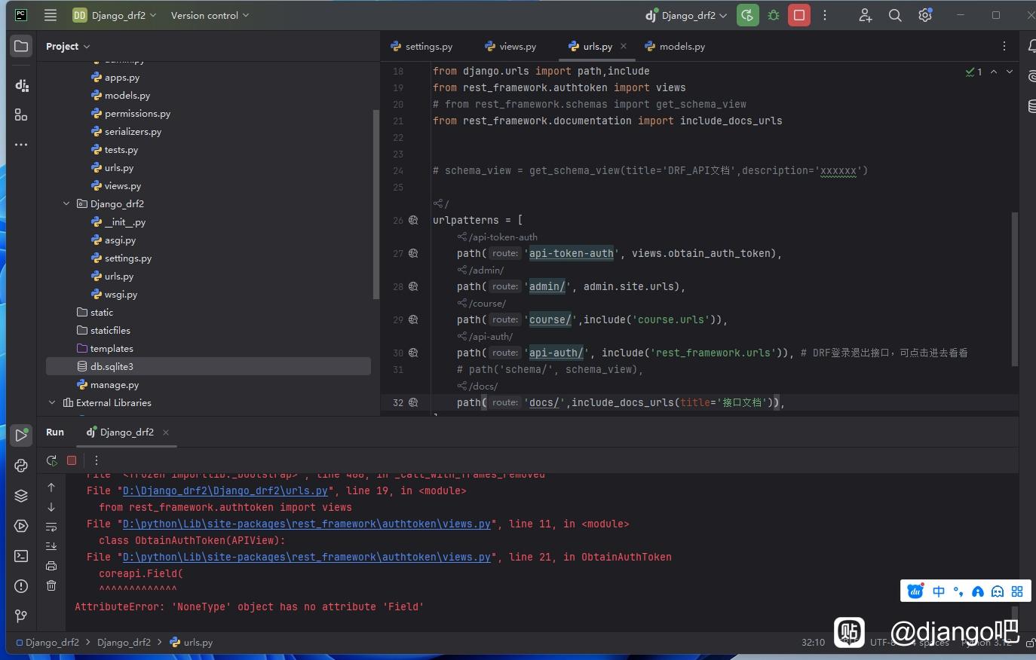Stop the running Django_drf2 process
Screen dimensions: 1036x660
coord(799,15)
